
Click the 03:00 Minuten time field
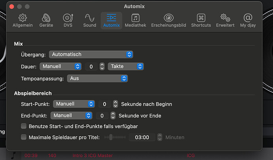[142, 137]
